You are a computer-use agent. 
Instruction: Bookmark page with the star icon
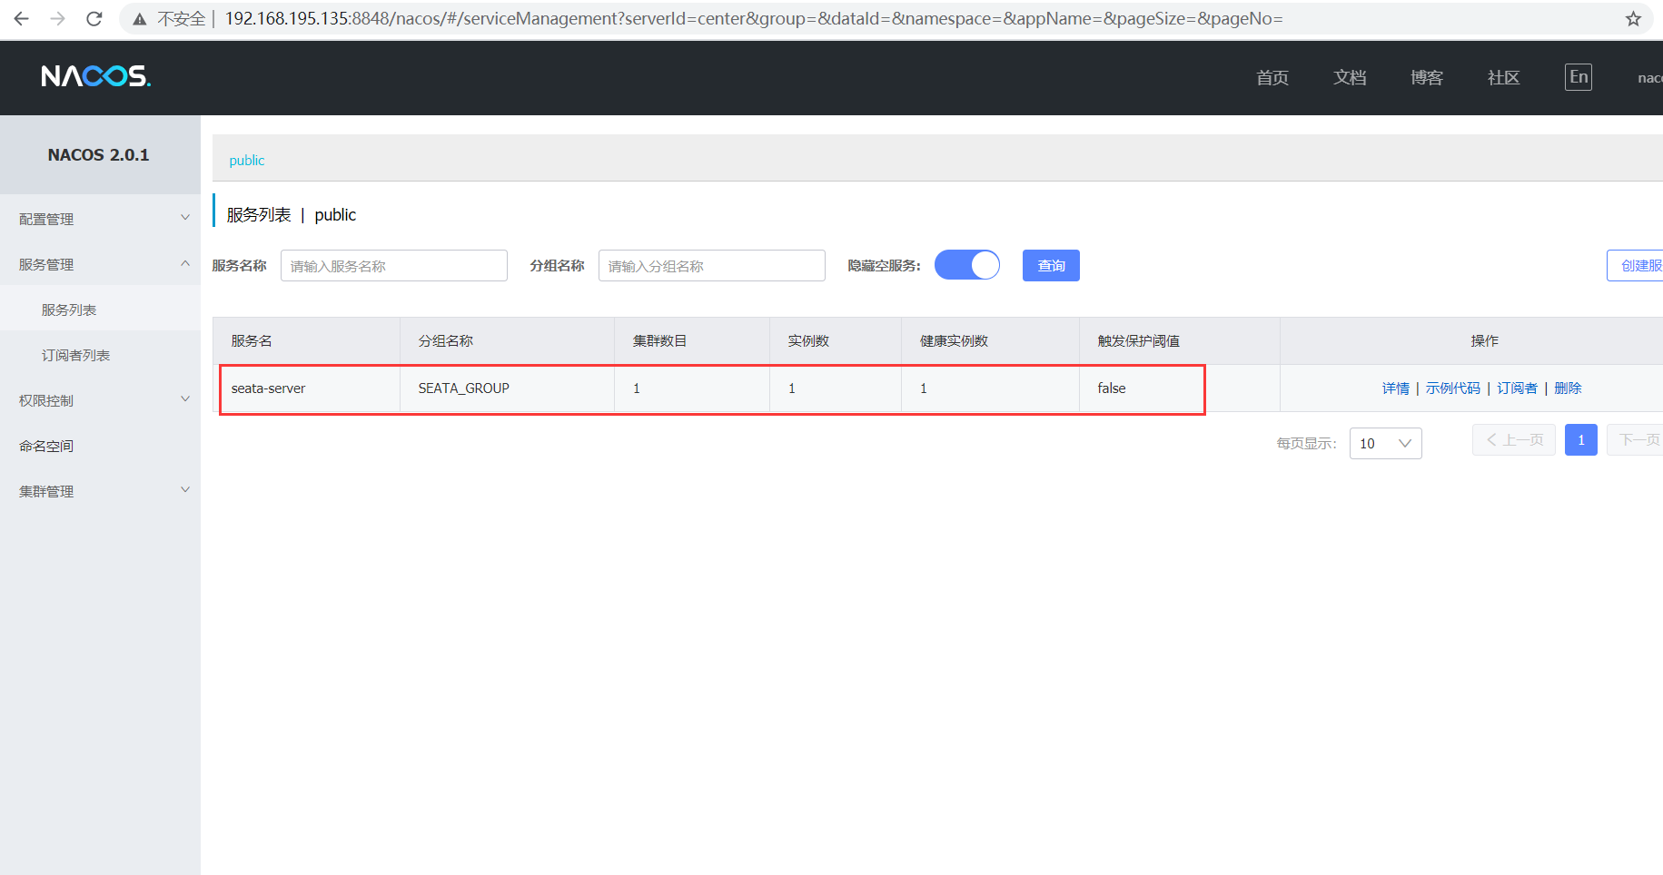[1633, 19]
